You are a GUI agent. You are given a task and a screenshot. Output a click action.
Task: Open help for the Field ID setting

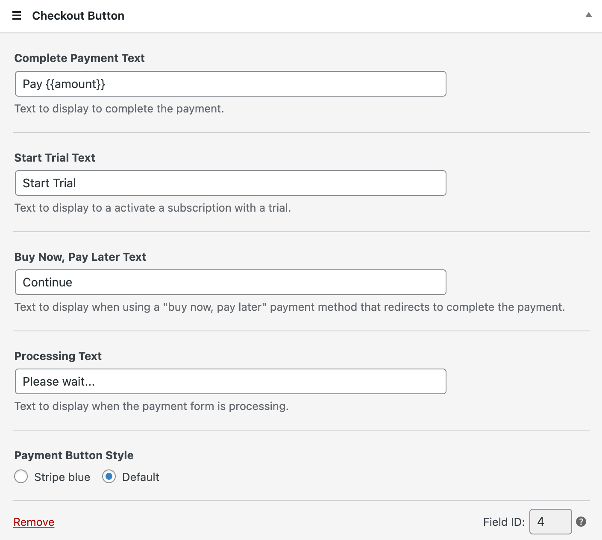click(x=581, y=521)
